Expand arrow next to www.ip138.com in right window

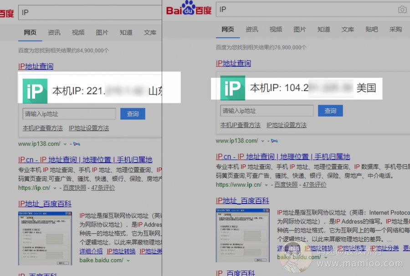(x=263, y=141)
